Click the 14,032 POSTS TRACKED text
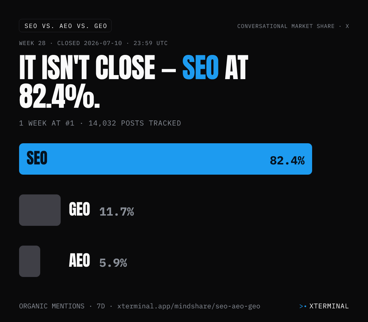368x322 pixels. coord(135,123)
